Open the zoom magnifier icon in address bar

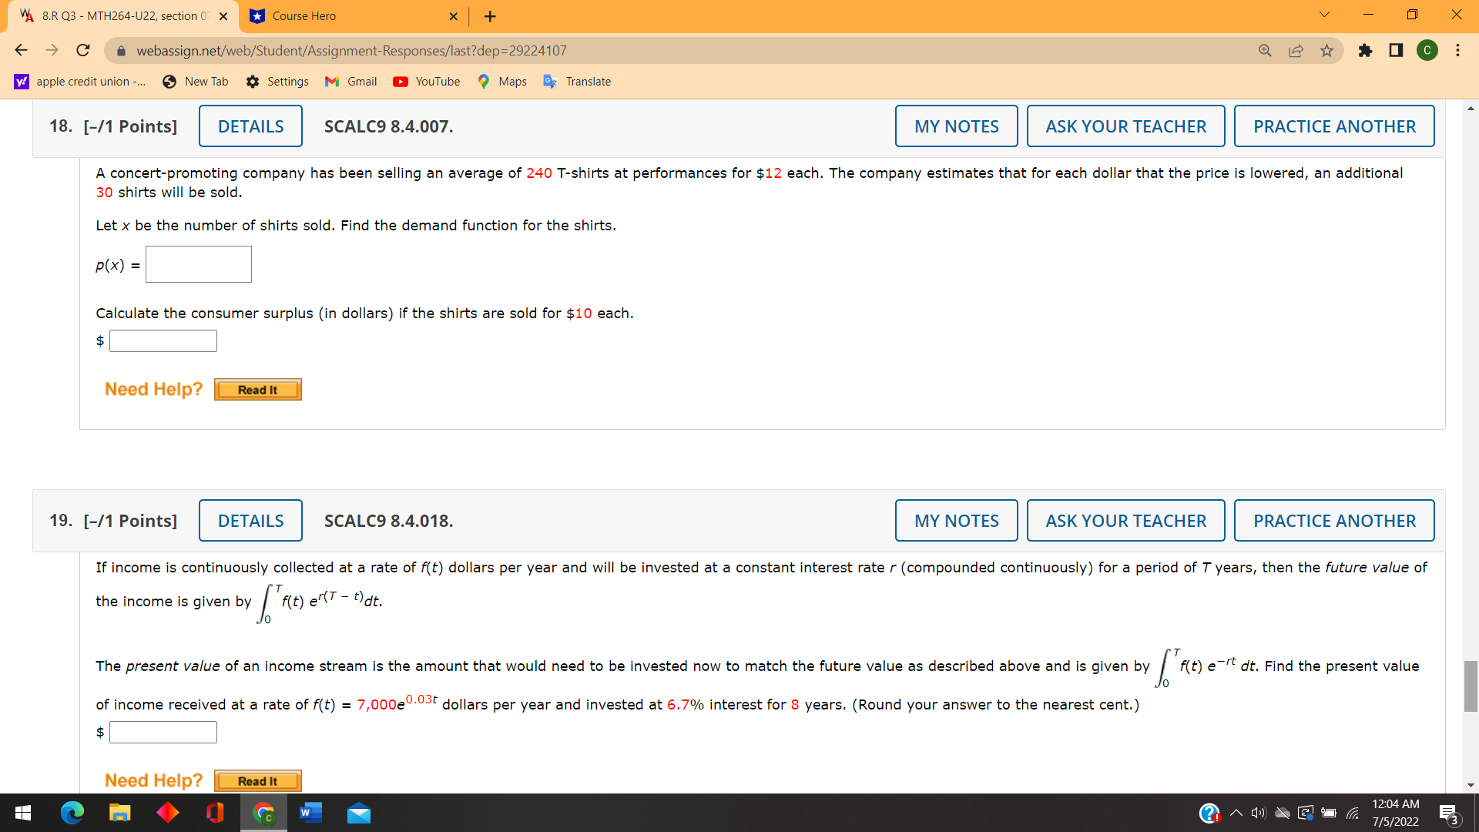coord(1265,51)
